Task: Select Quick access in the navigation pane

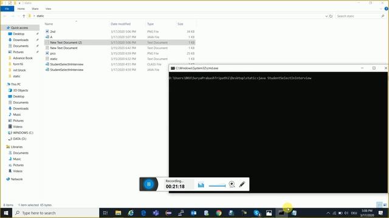Action: 19,28
